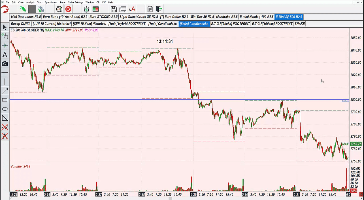Take a chart snapshot with camera icon
Screen dimensions: 364x200
point(5,64)
